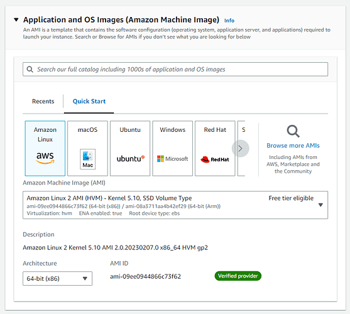Click the Verified provider badge

click(x=238, y=276)
